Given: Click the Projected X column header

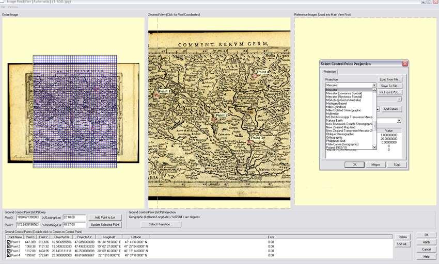Looking at the screenshot, I should [61, 237].
